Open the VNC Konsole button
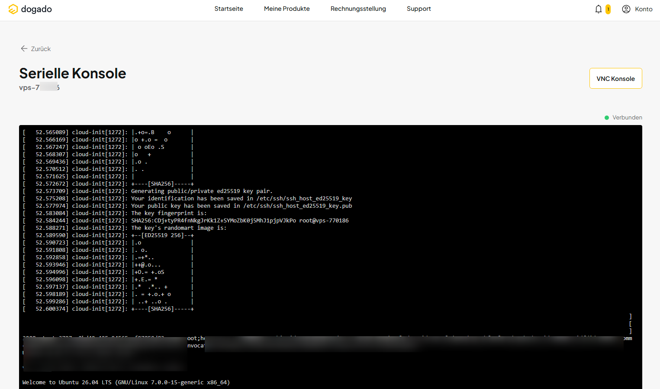 (x=615, y=78)
